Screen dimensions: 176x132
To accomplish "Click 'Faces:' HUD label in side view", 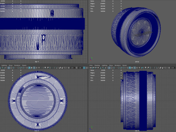I will click(x=92, y=76).
